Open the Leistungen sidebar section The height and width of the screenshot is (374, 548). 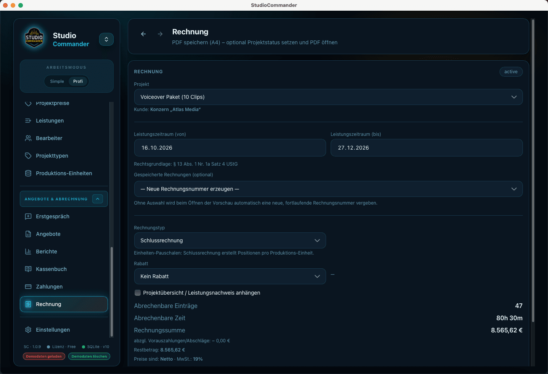(50, 120)
